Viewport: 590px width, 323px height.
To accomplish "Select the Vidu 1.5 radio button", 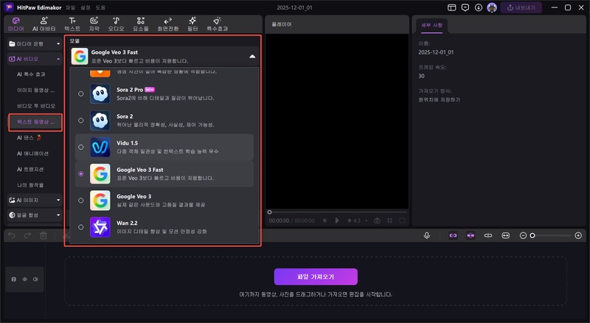I will 81,147.
